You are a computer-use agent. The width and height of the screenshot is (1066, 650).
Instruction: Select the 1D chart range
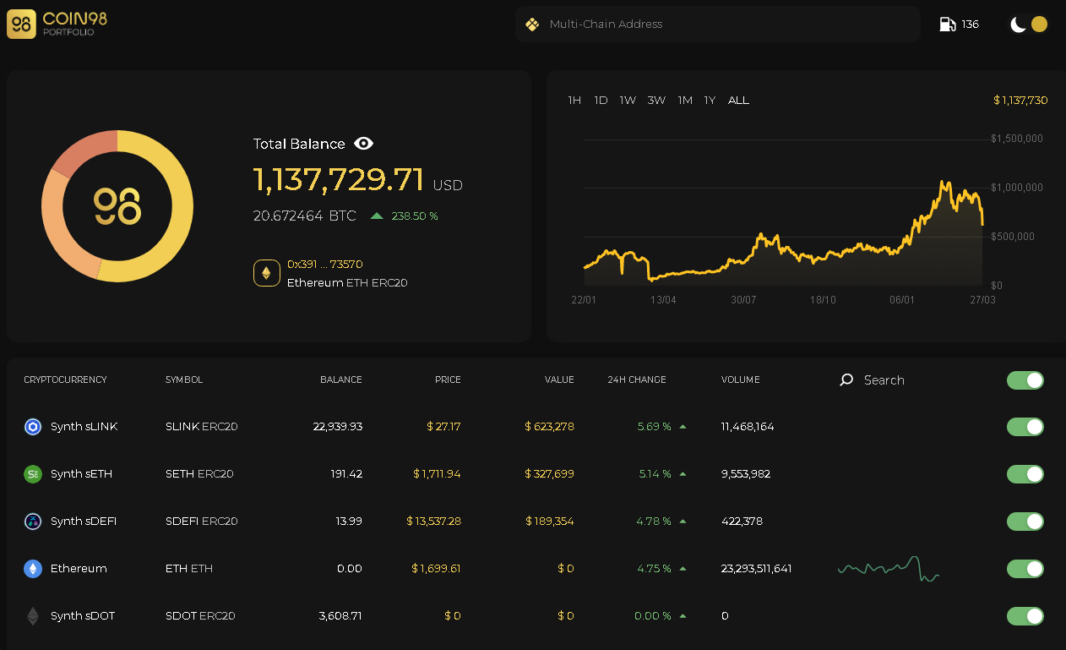601,101
